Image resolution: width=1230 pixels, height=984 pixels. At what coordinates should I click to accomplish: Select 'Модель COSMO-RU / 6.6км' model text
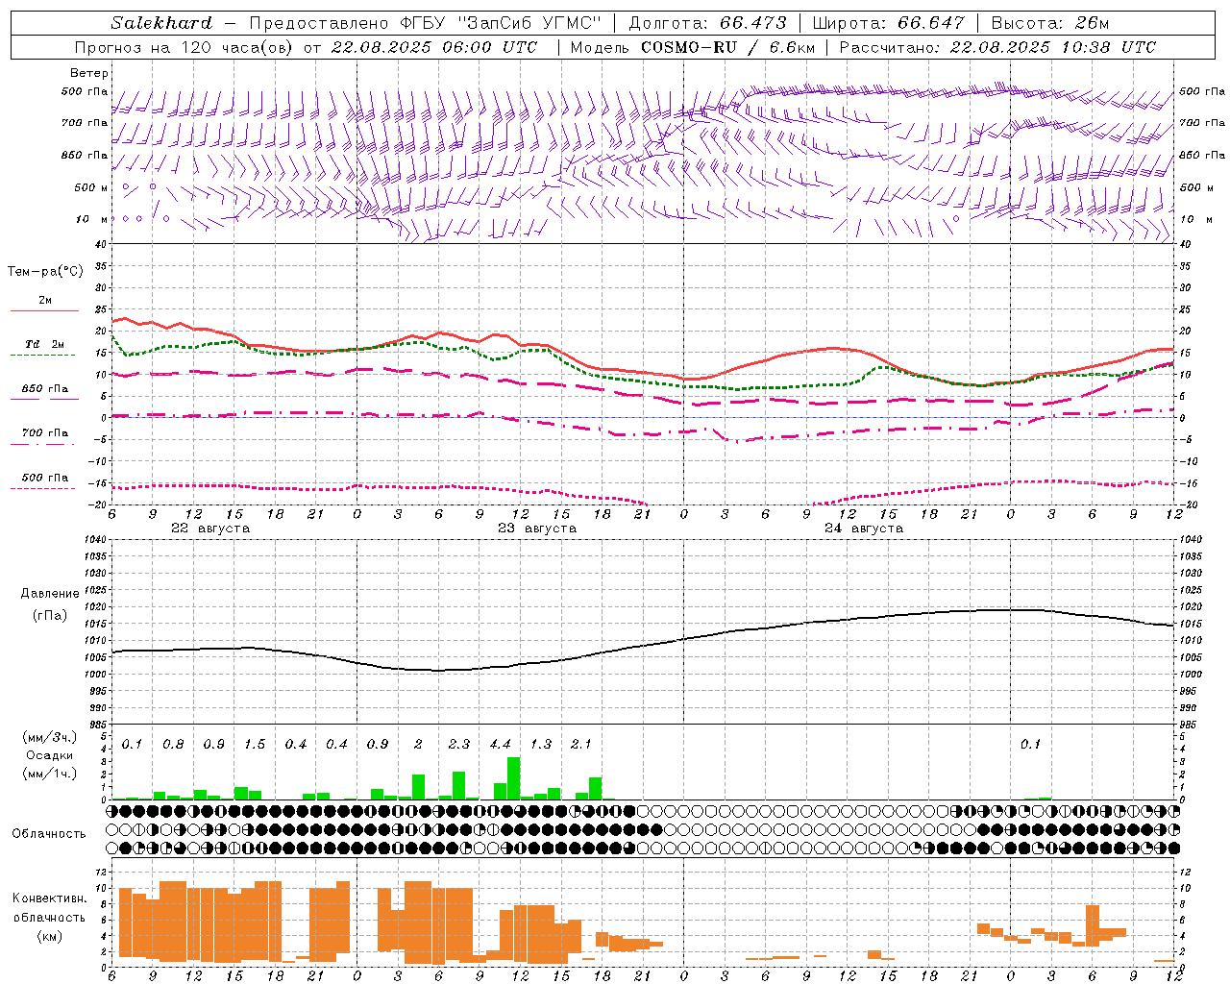click(x=692, y=47)
